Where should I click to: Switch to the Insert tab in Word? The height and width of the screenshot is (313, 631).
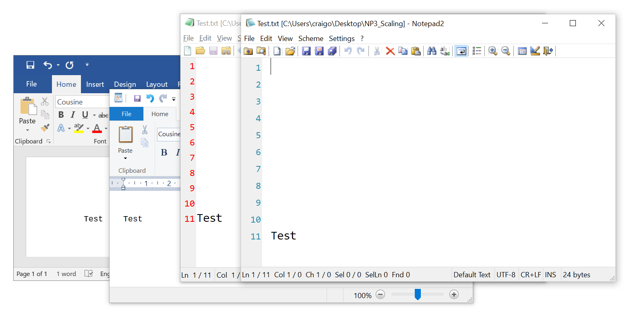point(95,84)
